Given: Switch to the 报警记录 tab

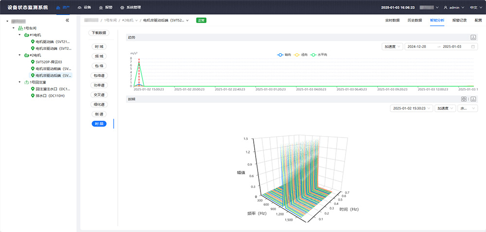Looking at the screenshot, I should coord(459,20).
